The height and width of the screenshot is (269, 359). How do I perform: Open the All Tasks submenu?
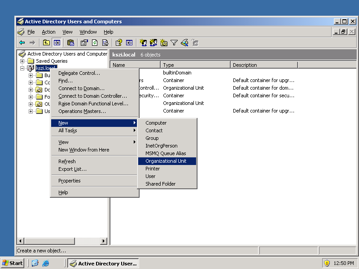click(x=94, y=130)
